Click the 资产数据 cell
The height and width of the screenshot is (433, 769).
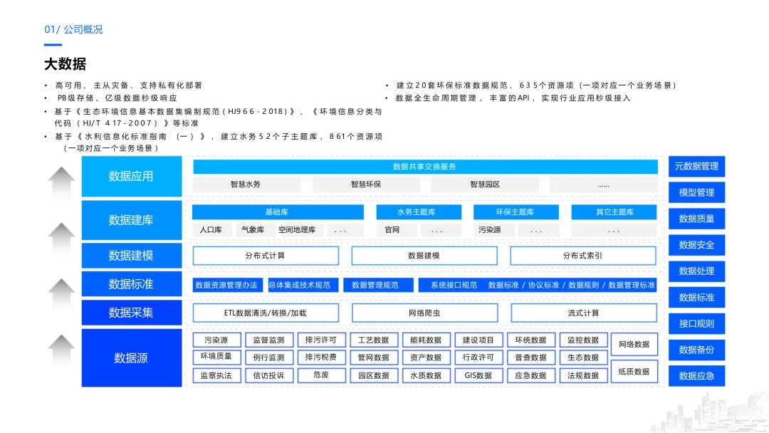(x=427, y=358)
